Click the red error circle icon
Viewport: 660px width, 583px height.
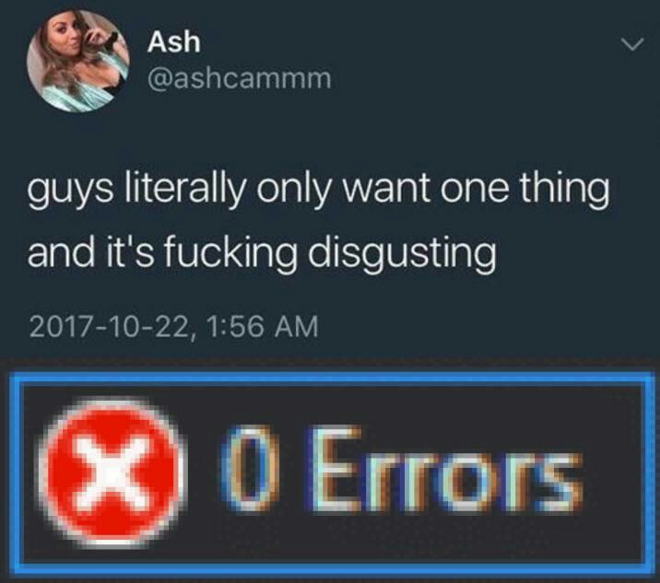[112, 472]
